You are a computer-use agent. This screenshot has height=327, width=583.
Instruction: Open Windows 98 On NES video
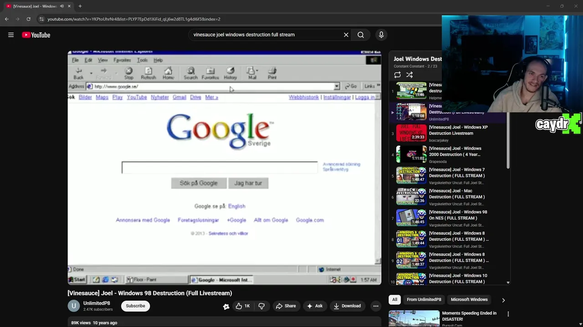449,218
